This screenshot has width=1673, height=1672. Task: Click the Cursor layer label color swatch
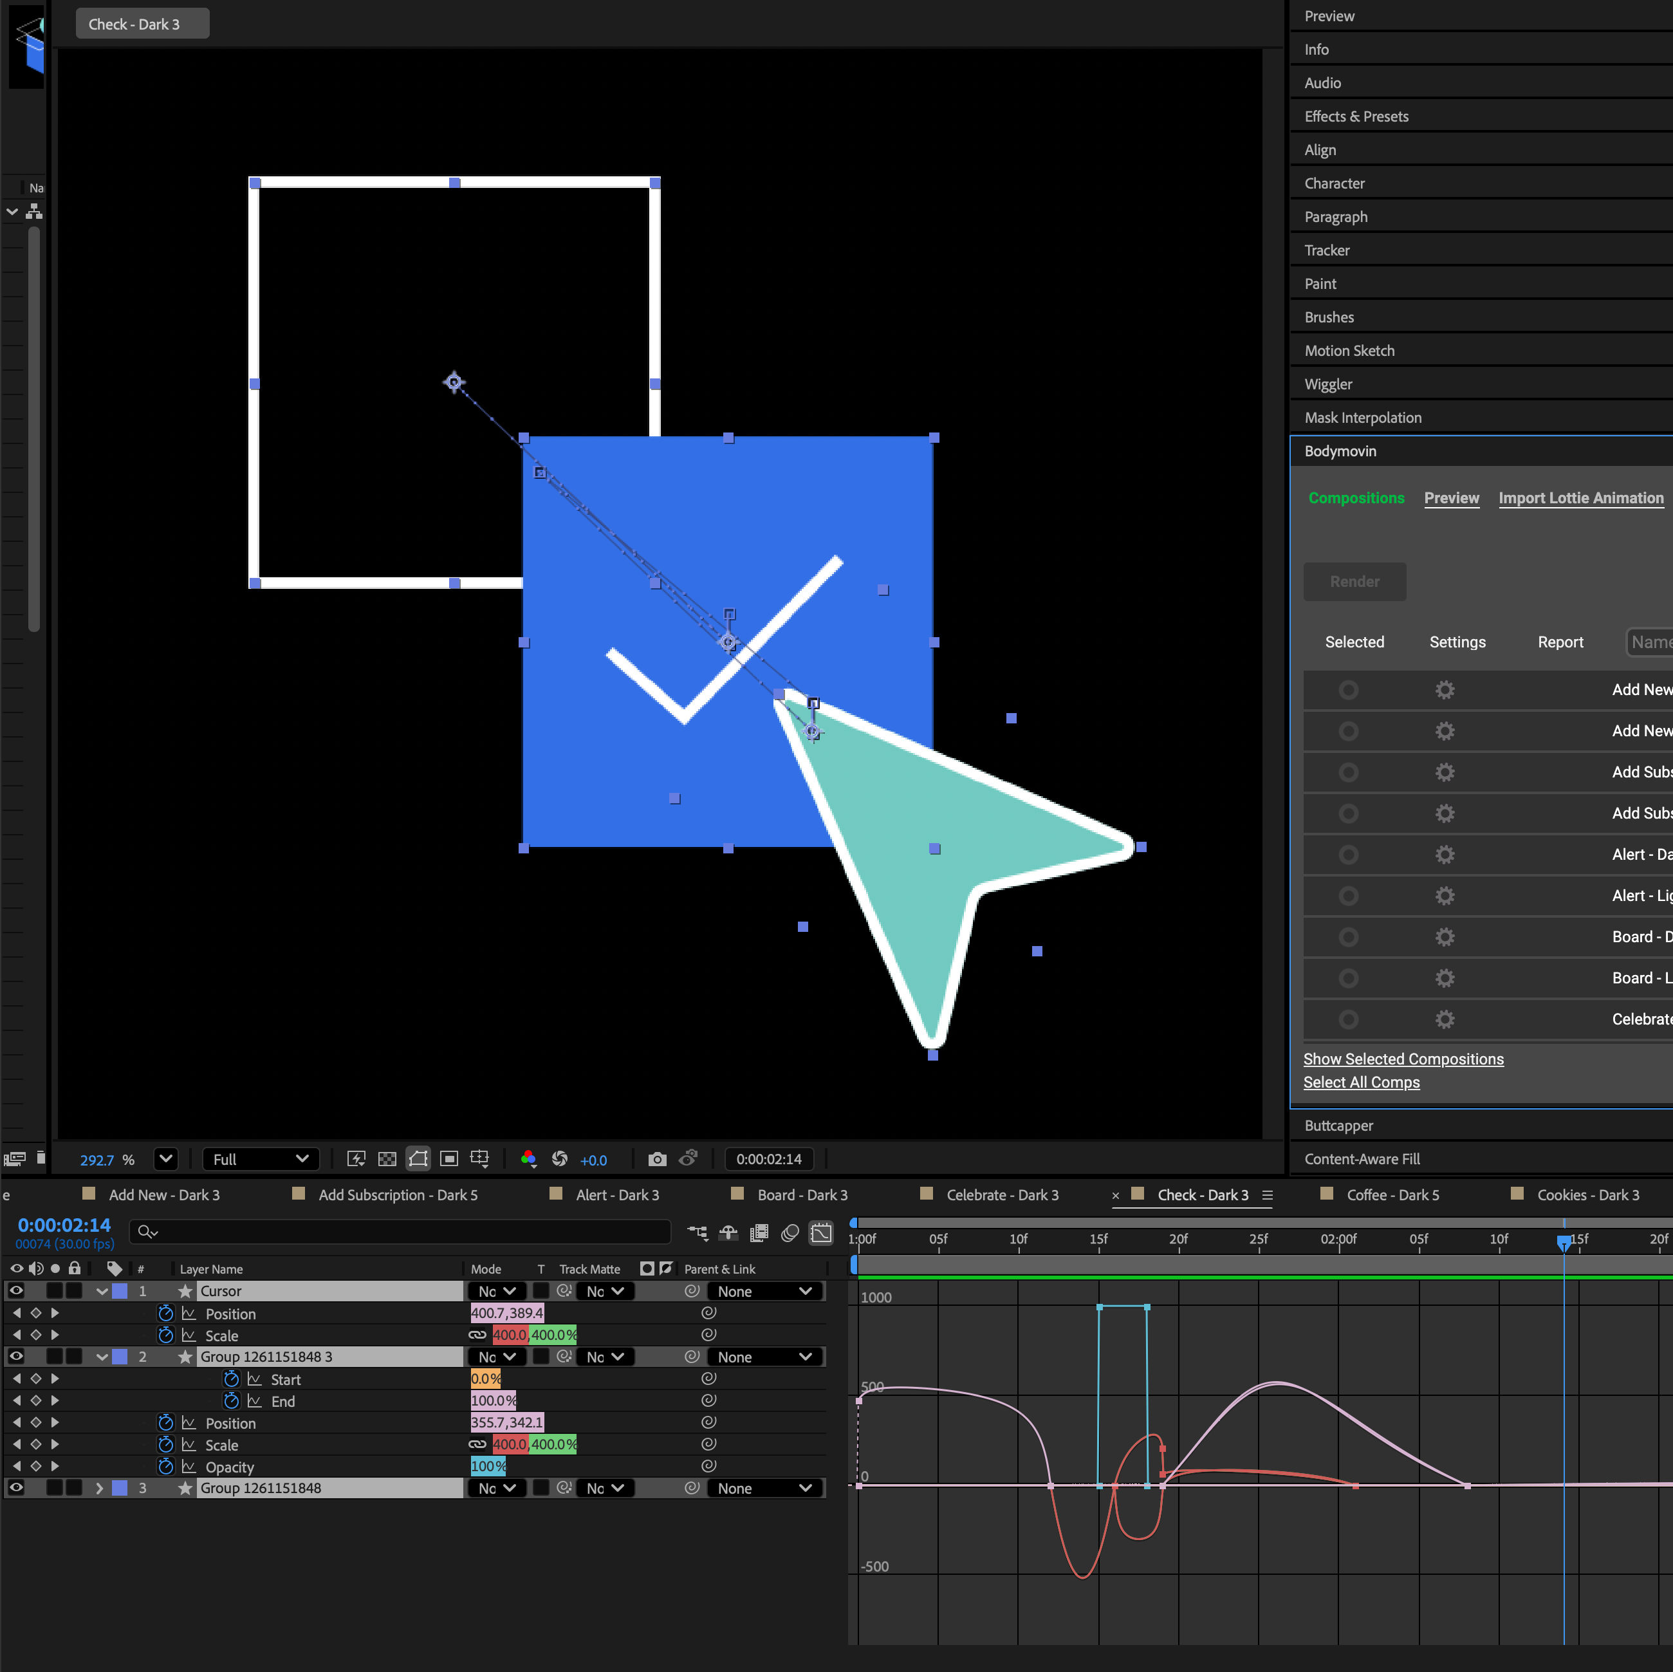120,1291
